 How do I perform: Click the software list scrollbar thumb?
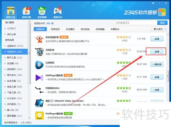168,76
